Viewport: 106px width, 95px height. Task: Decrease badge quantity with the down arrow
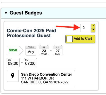click(x=93, y=30)
